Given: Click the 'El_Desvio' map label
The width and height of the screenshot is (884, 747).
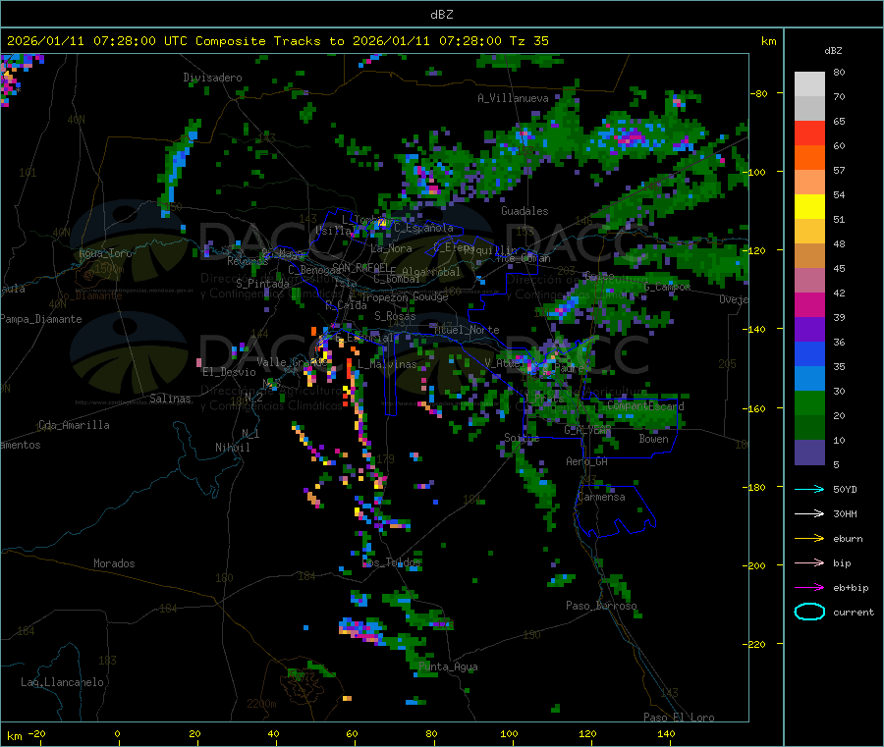Looking at the screenshot, I should point(229,372).
